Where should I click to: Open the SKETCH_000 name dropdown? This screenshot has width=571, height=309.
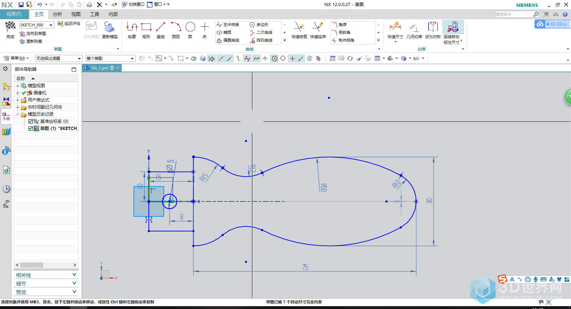pos(51,25)
